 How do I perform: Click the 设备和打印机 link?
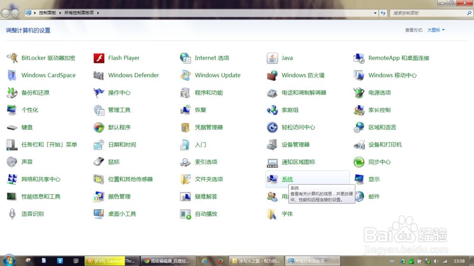pos(385,145)
